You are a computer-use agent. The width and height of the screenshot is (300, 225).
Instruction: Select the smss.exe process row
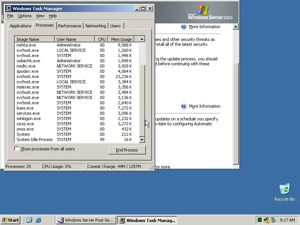[x=77, y=129]
